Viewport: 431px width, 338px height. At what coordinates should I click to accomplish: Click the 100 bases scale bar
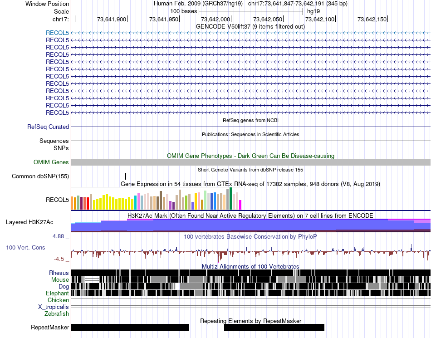point(251,11)
